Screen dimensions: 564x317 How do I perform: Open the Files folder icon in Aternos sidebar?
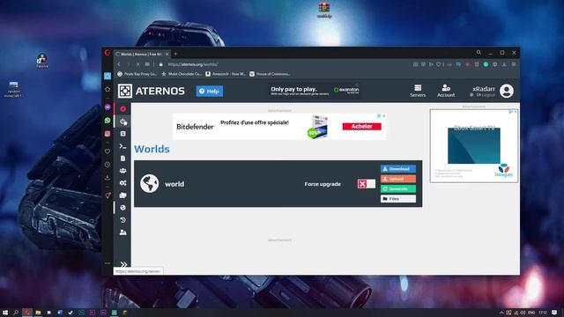[x=123, y=195]
